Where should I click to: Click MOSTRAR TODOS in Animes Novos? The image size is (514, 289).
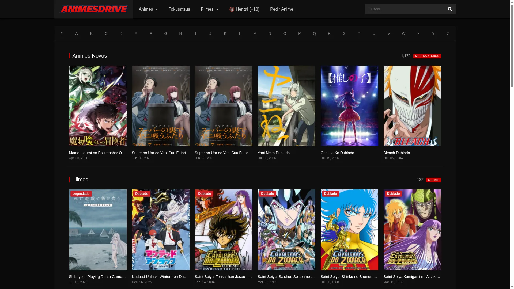point(427,56)
